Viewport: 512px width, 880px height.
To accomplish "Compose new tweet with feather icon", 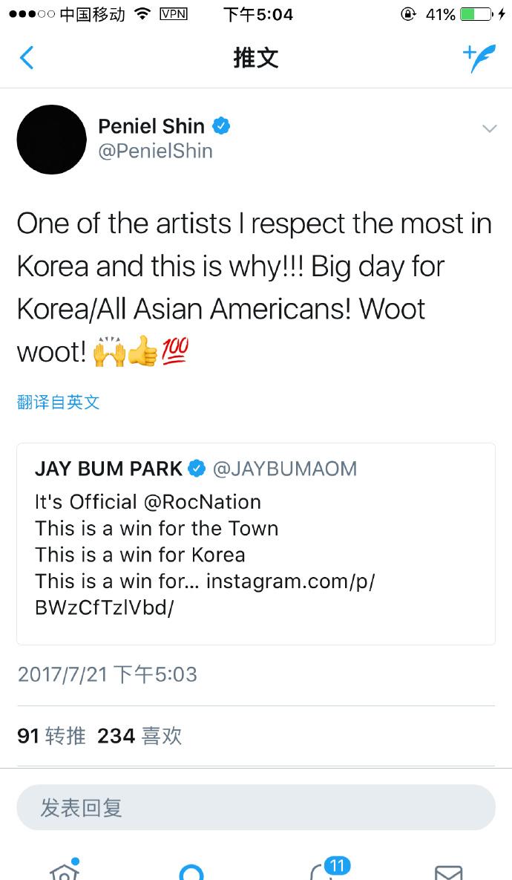I will (x=479, y=57).
